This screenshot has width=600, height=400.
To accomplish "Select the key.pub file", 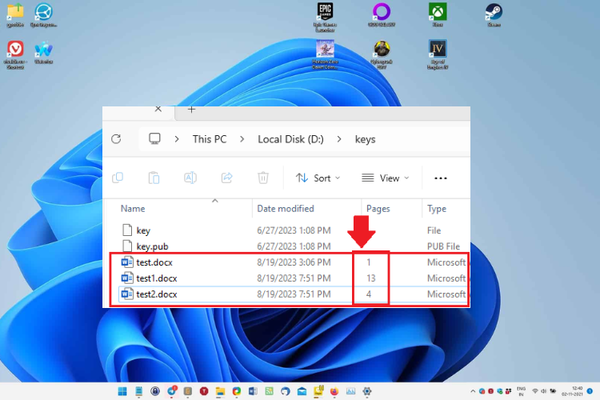I will [152, 246].
